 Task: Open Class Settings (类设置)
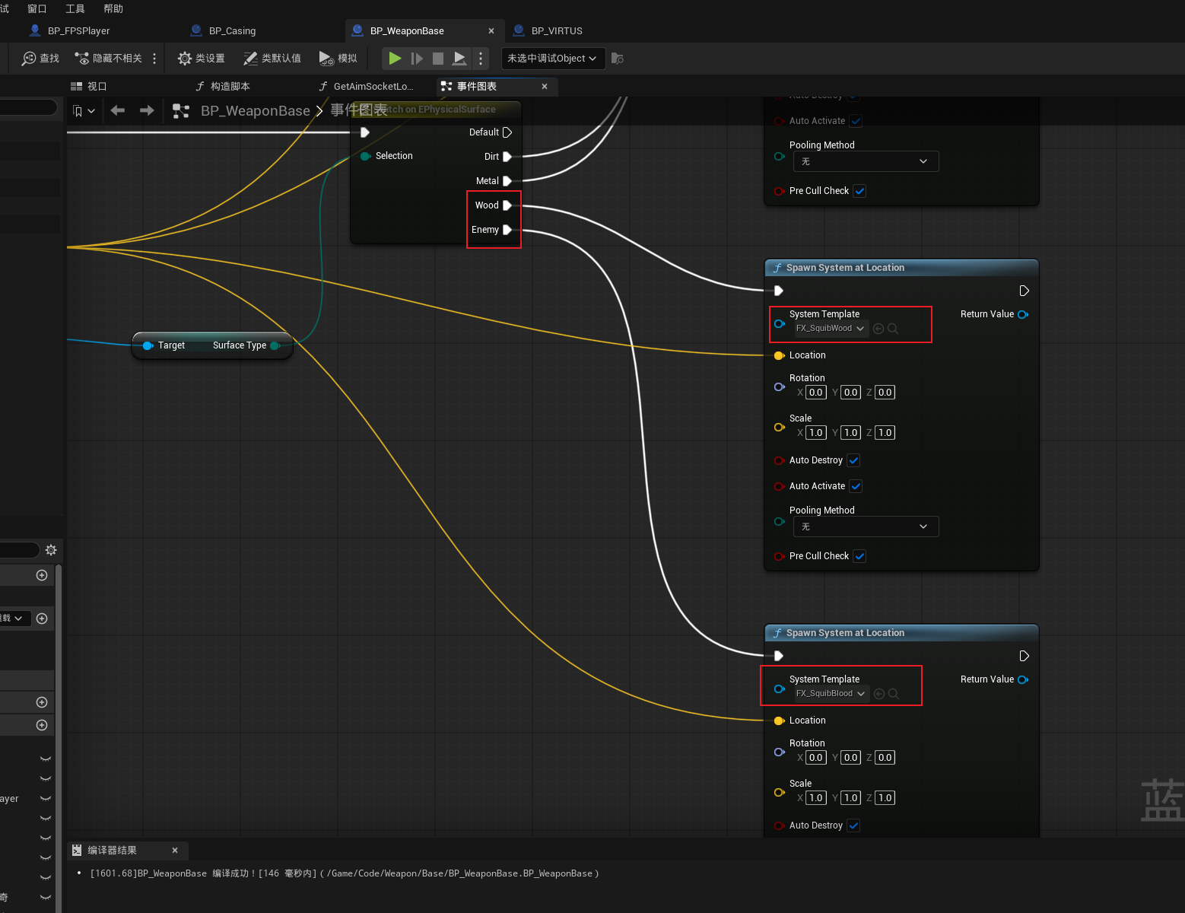(x=202, y=59)
